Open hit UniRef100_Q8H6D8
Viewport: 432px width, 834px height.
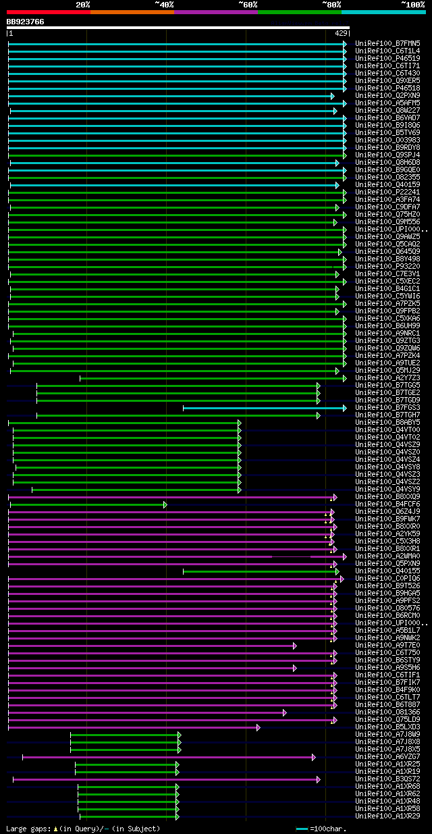click(387, 162)
